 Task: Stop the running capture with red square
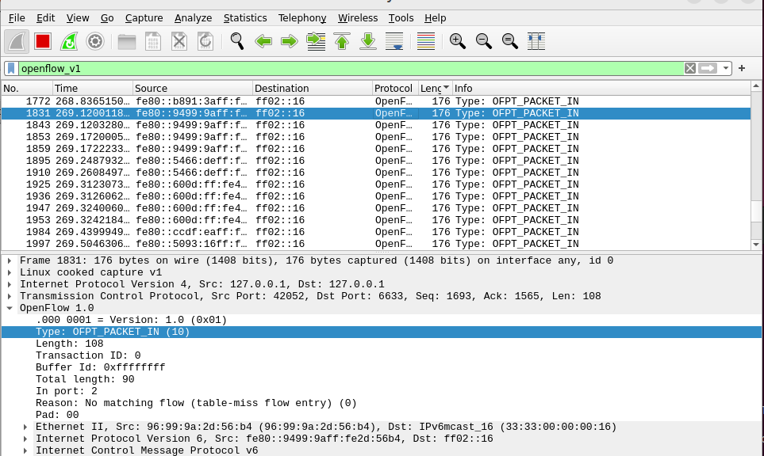[x=43, y=41]
